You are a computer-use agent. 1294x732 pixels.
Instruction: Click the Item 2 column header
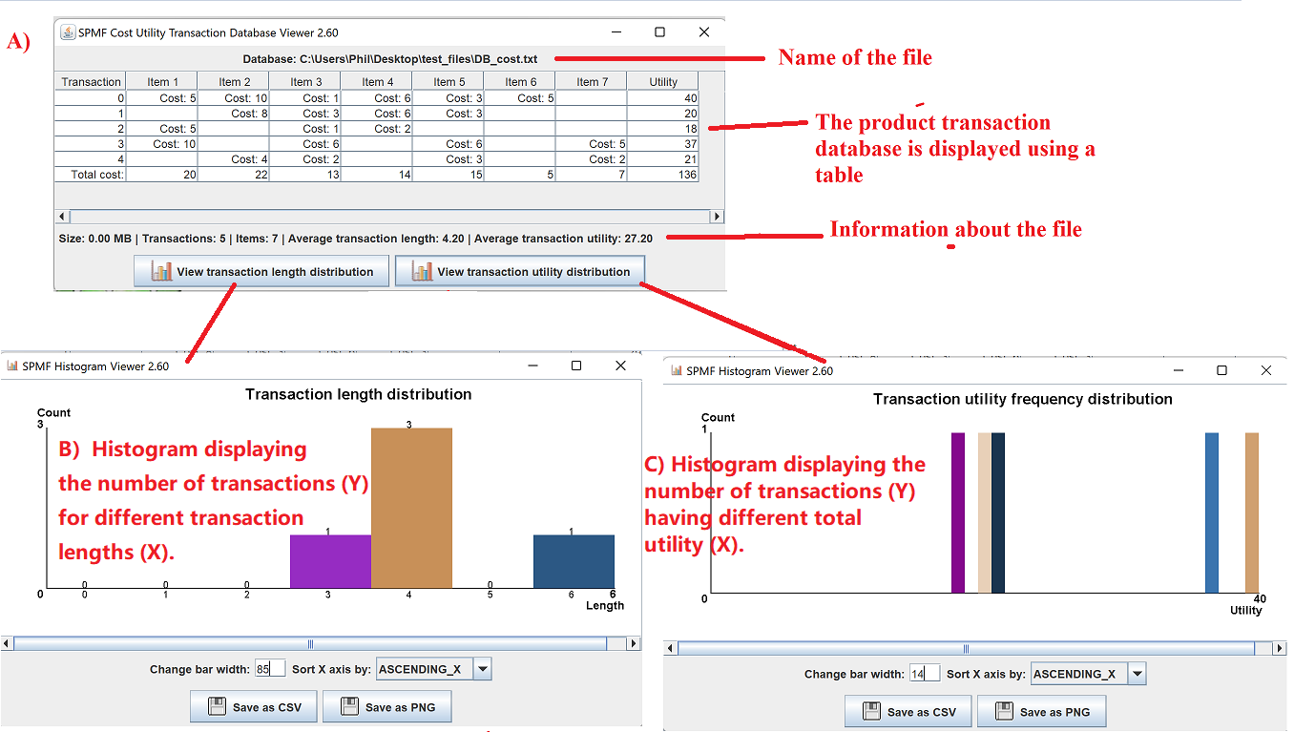(x=234, y=82)
